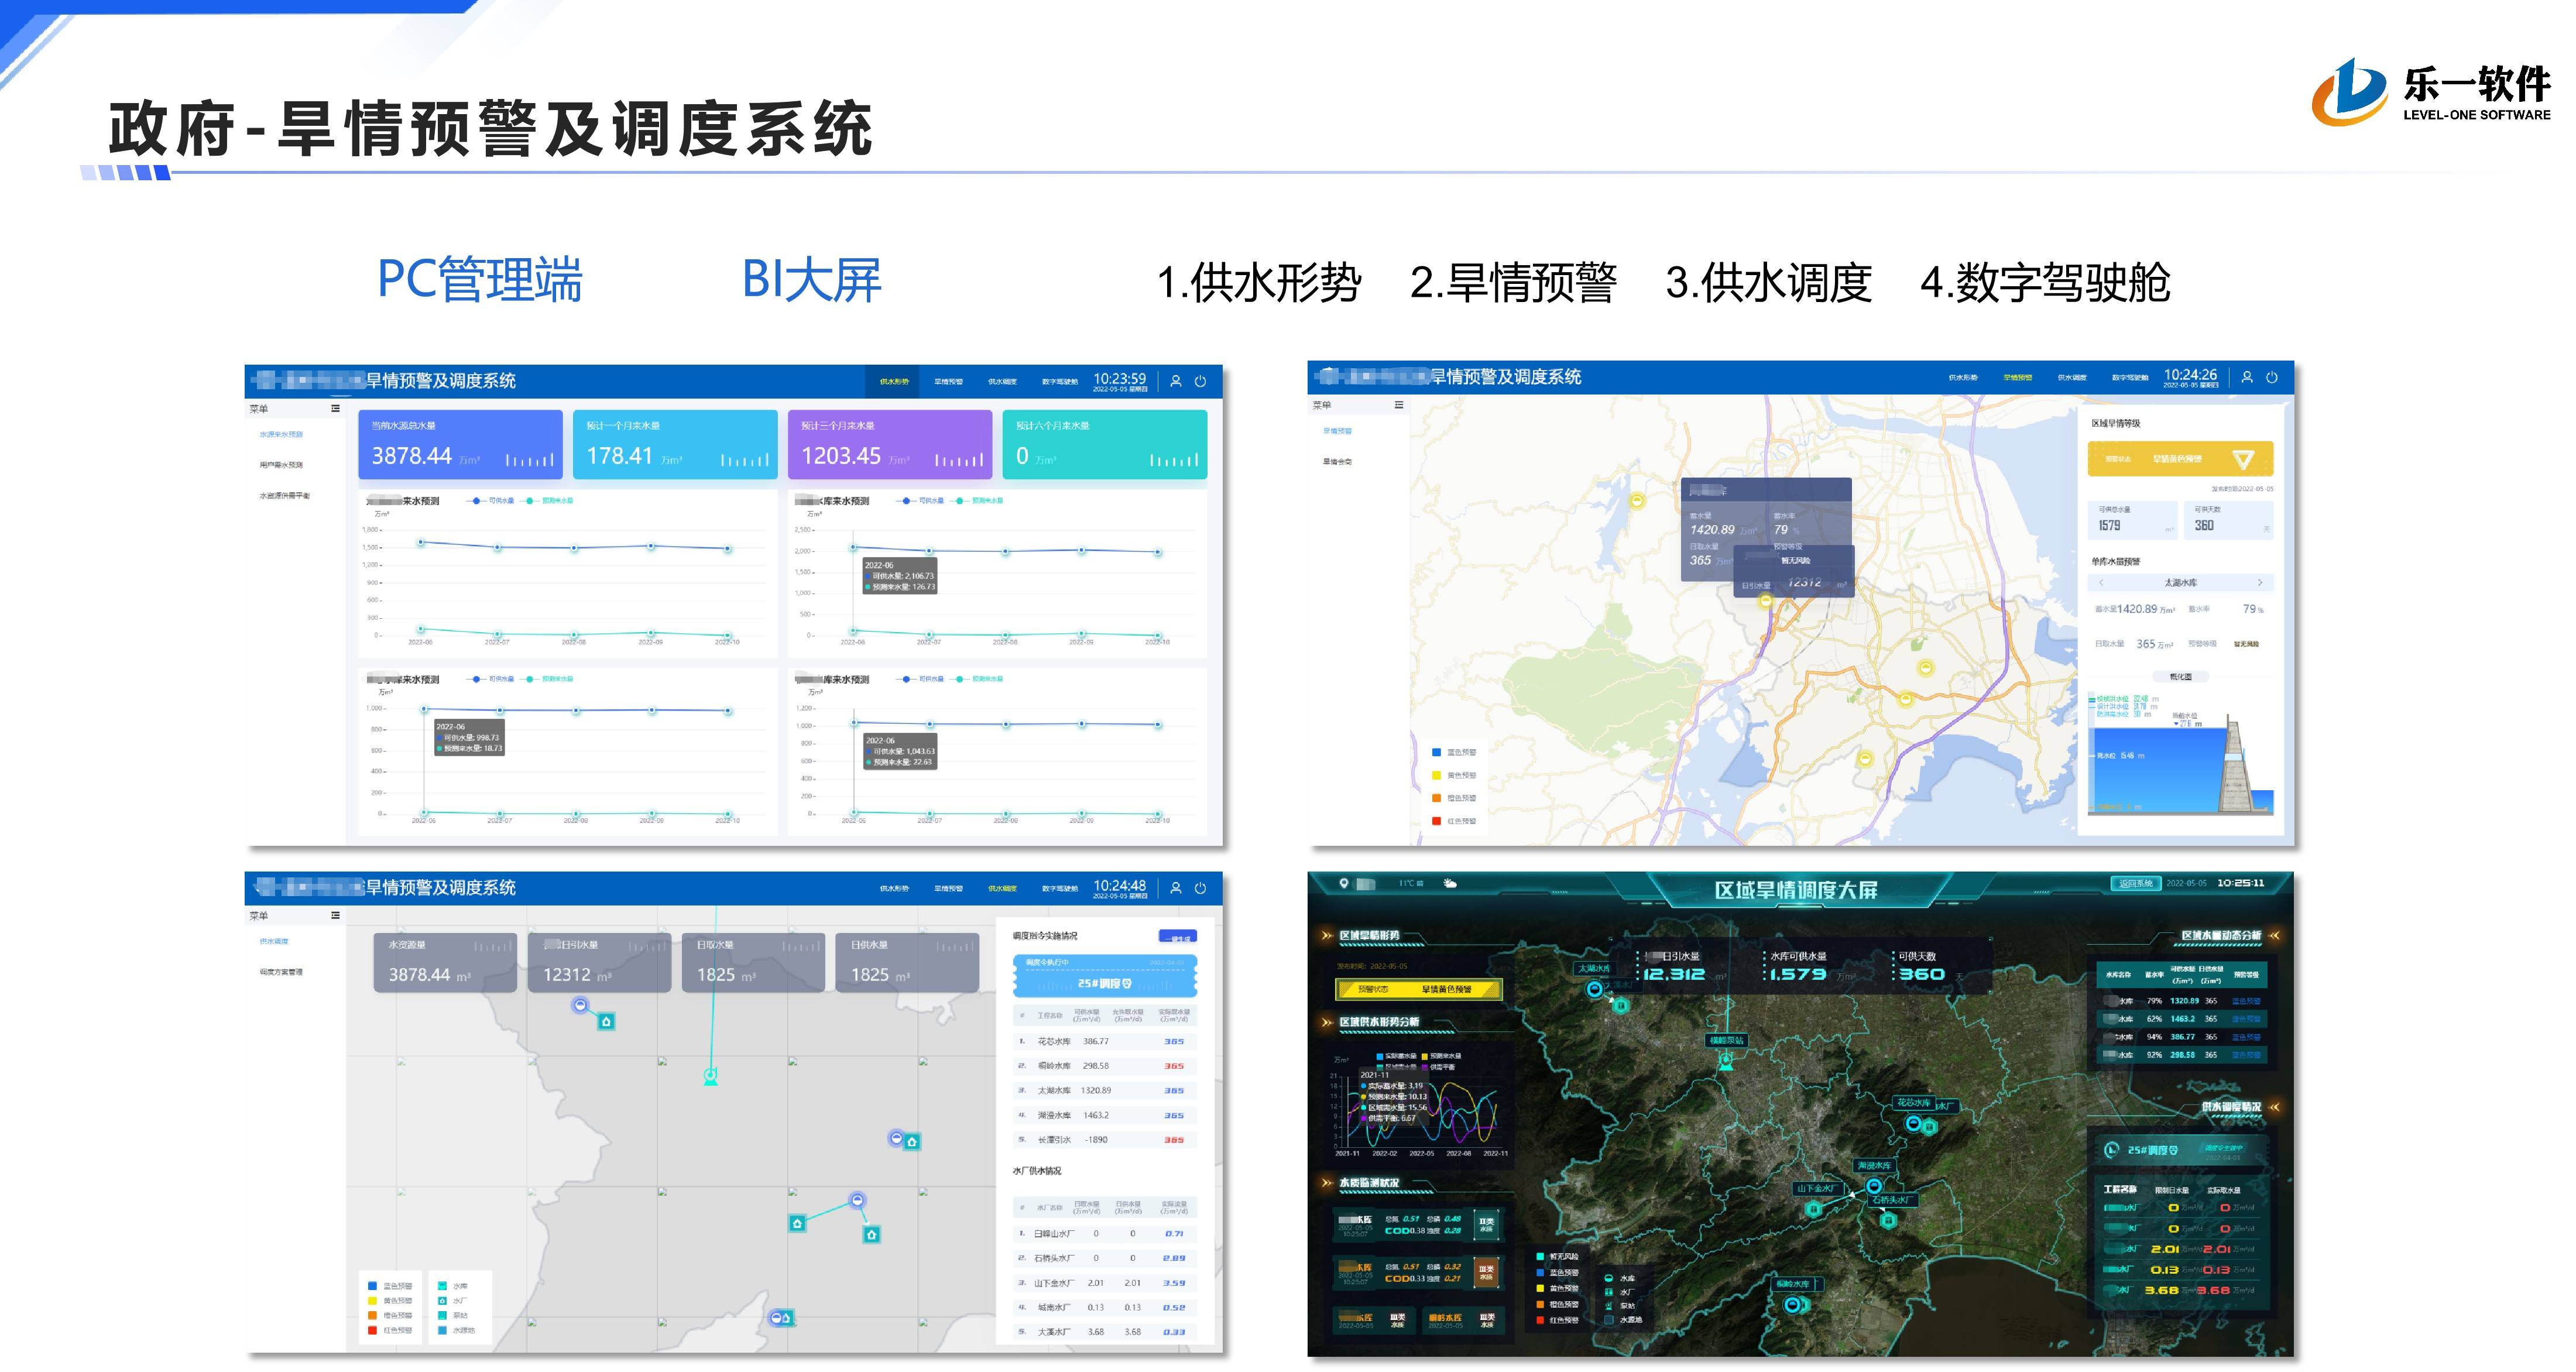Screen dimensions: 2576x1372
Task: Toggle 可供水量 legend in chart with 1,800 axis
Action: (491, 500)
